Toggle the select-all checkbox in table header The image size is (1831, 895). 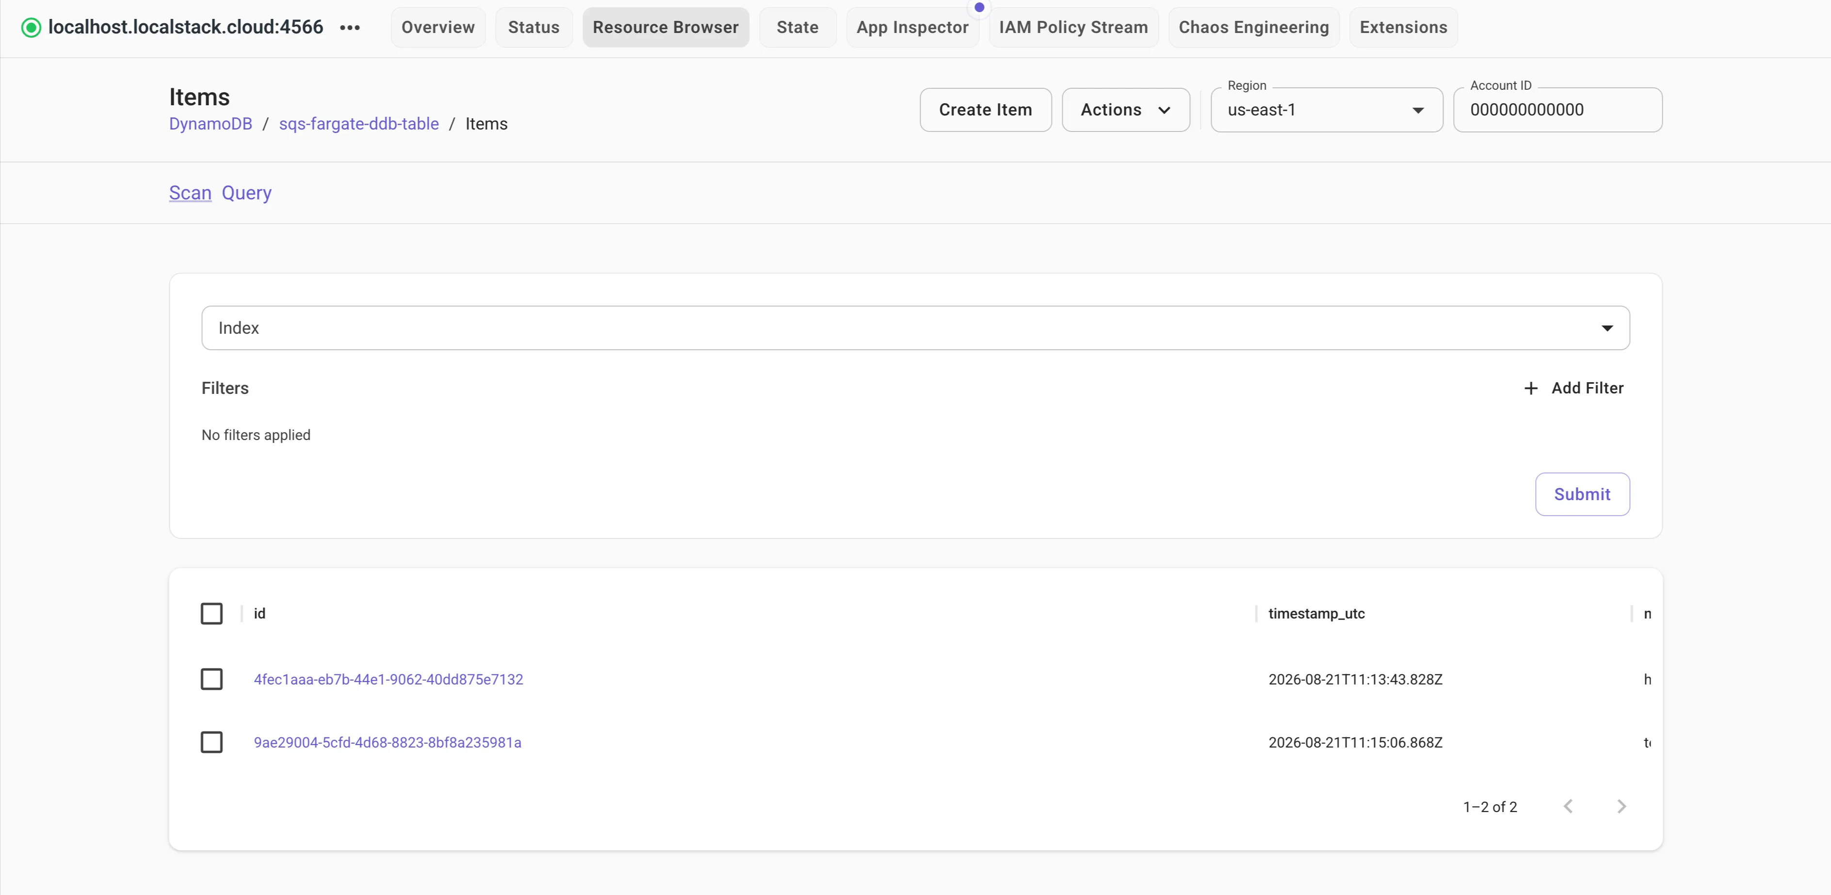pos(212,614)
